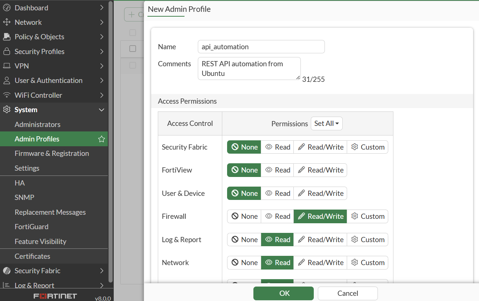The height and width of the screenshot is (301, 479).
Task: Expand the Dashboard menu chevron
Action: coord(102,8)
